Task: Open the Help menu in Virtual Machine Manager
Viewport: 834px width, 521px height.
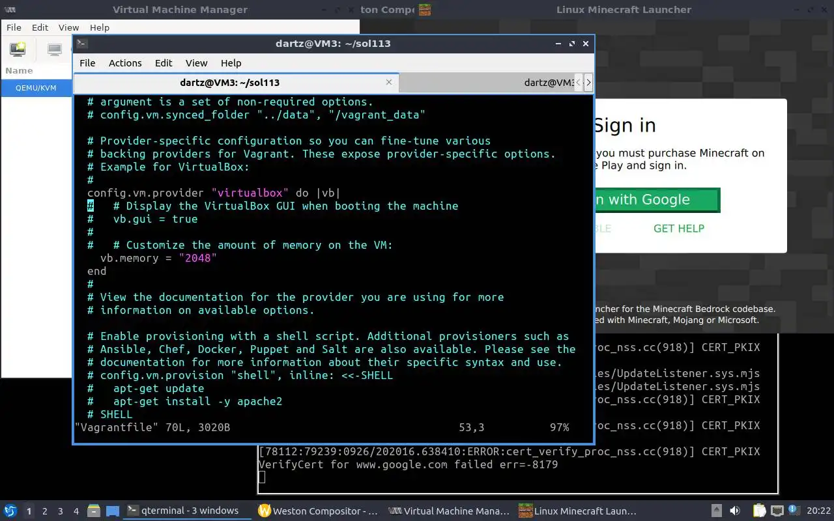Action: pos(100,27)
